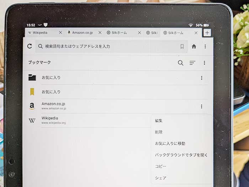Select バックグラウンドでタブを開く

pyautogui.click(x=181, y=155)
